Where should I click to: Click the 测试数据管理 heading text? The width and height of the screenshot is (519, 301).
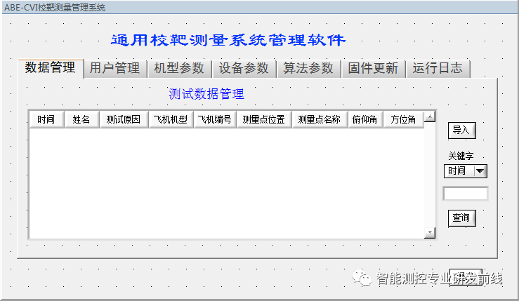coord(206,94)
